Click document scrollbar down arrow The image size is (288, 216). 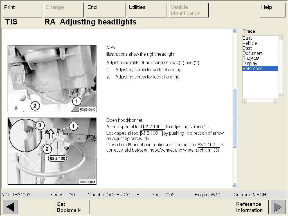pyautogui.click(x=234, y=185)
